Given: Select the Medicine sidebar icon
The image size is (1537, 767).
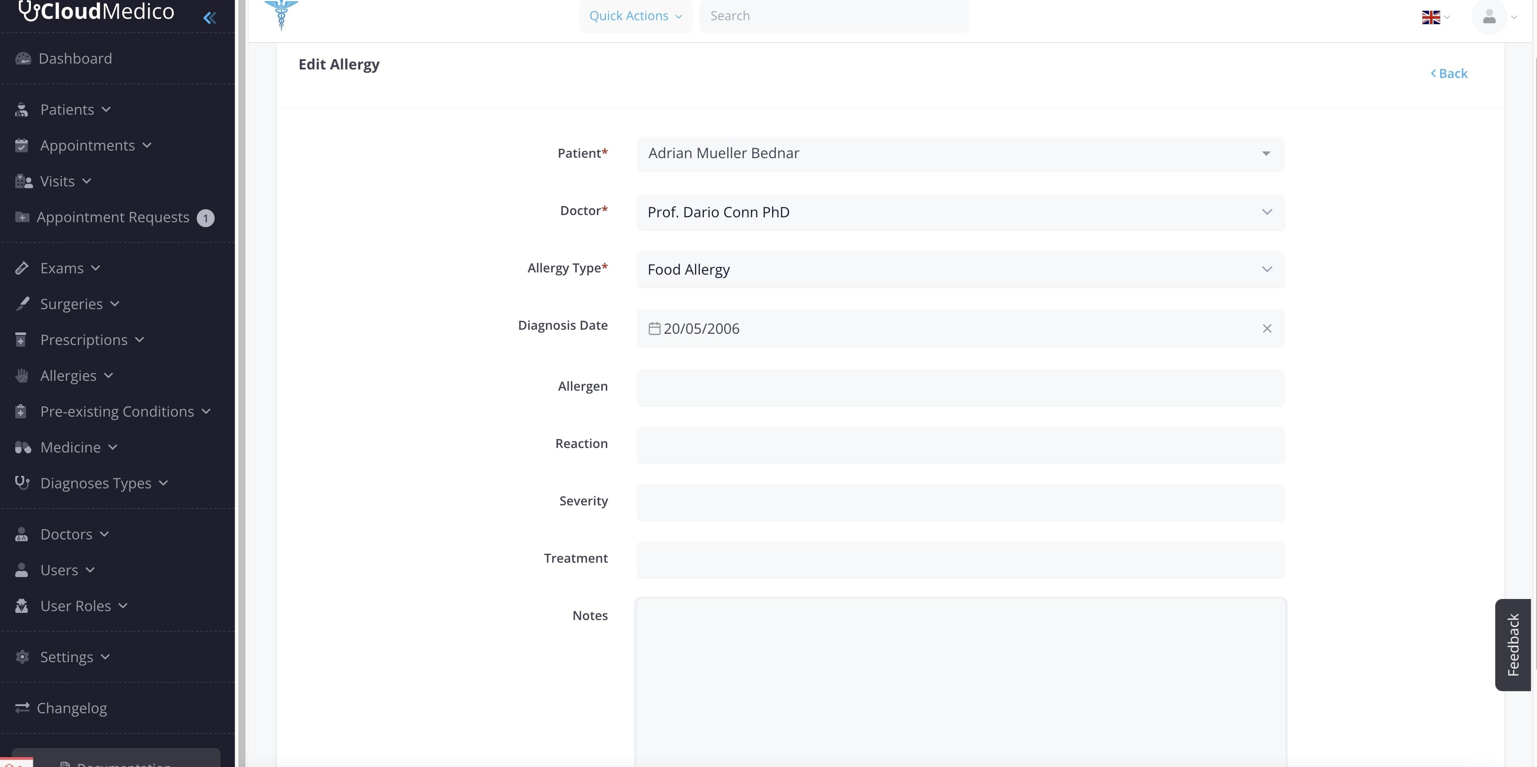Looking at the screenshot, I should tap(22, 447).
